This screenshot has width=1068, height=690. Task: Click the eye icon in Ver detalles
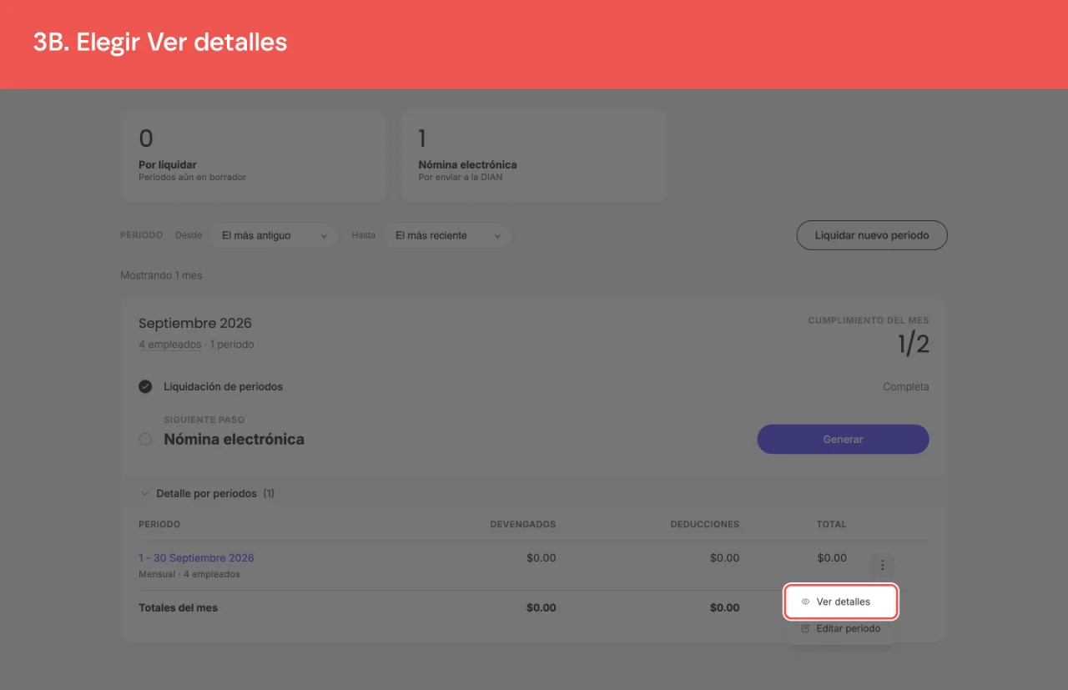click(805, 602)
